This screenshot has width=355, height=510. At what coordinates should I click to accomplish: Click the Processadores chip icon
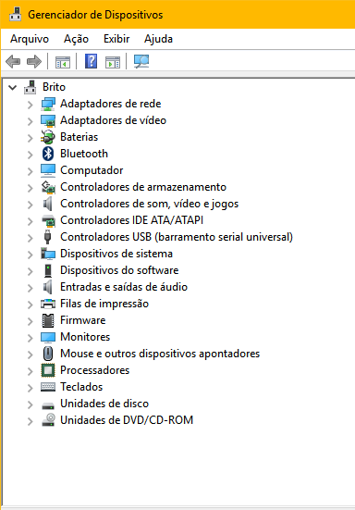coord(48,370)
